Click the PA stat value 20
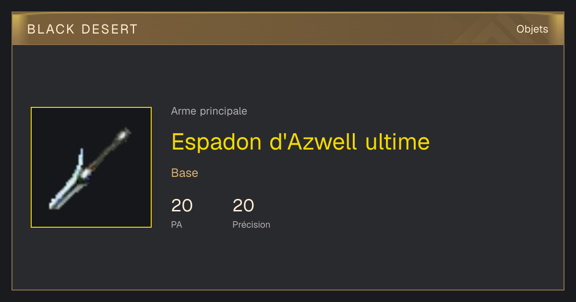 pos(182,206)
